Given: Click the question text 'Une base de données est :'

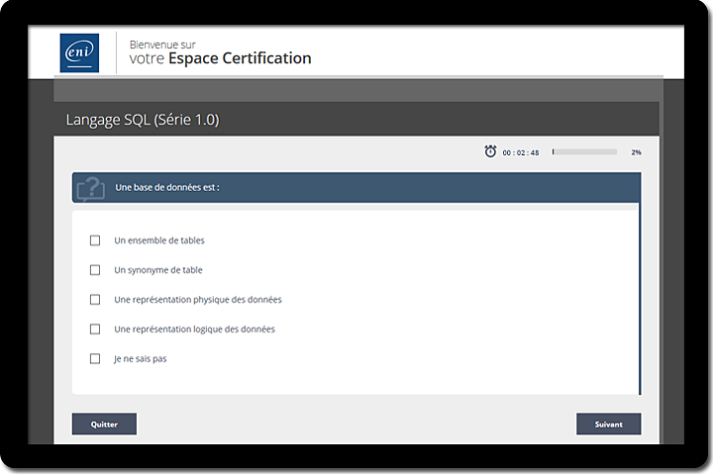Looking at the screenshot, I should point(167,187).
